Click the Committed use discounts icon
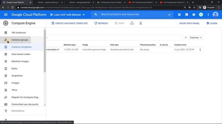222x124 pixels. pos(6,104)
